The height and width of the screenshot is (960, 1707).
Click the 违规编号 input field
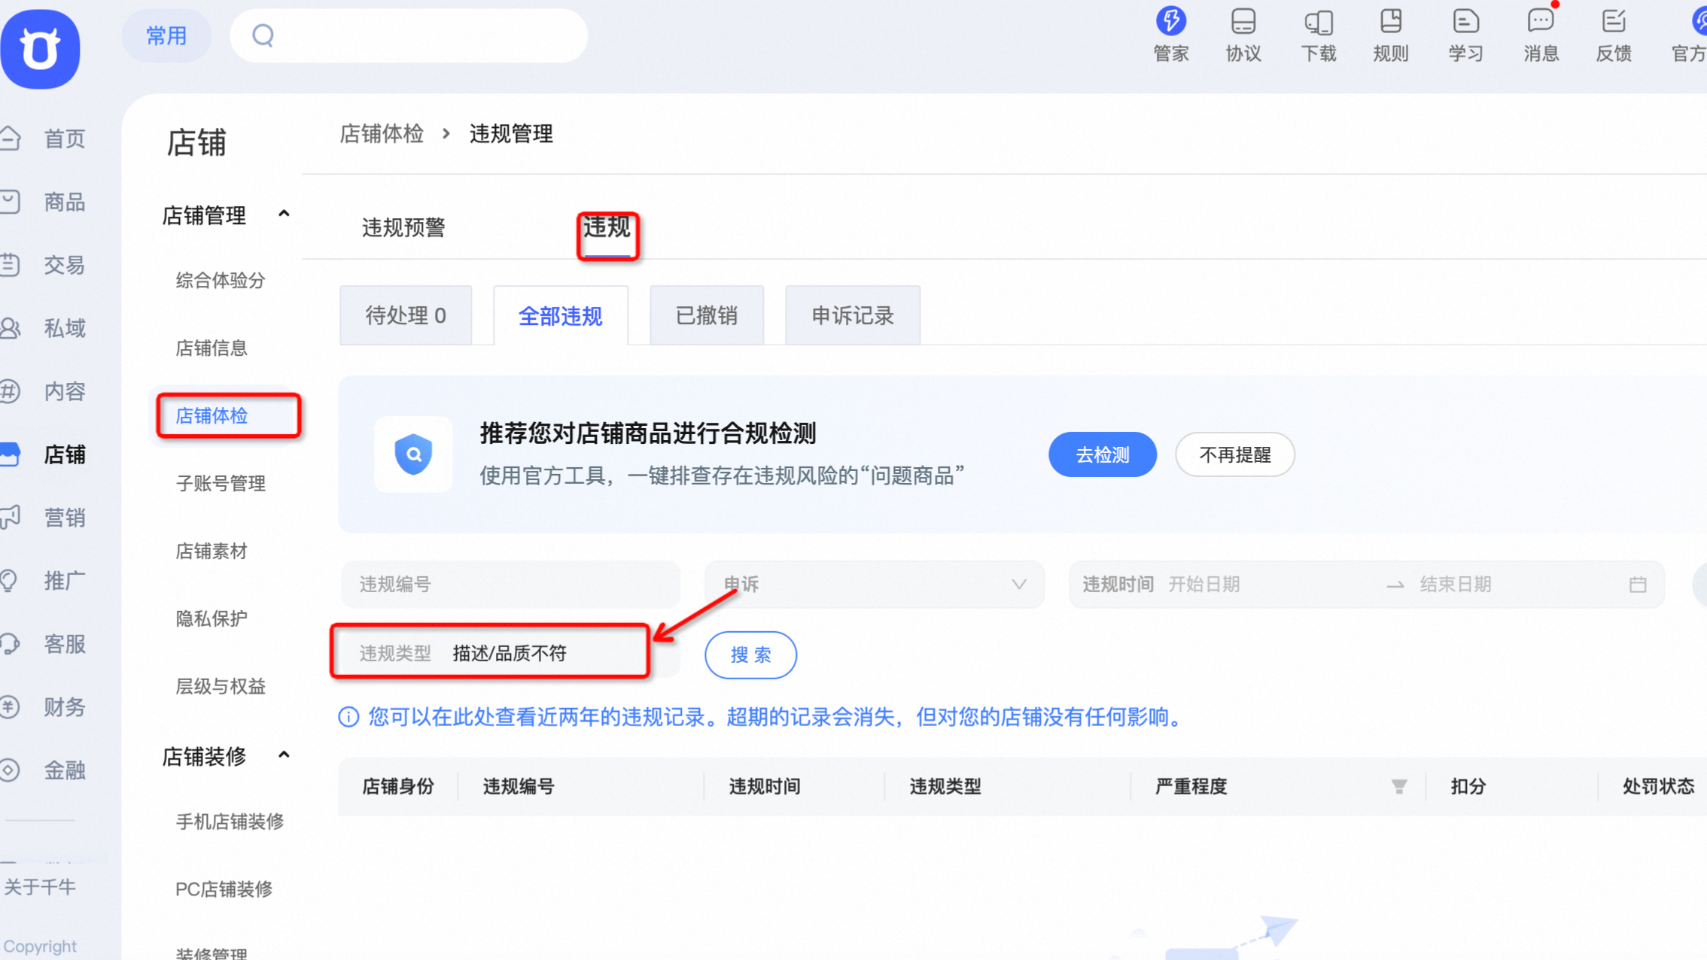point(510,585)
